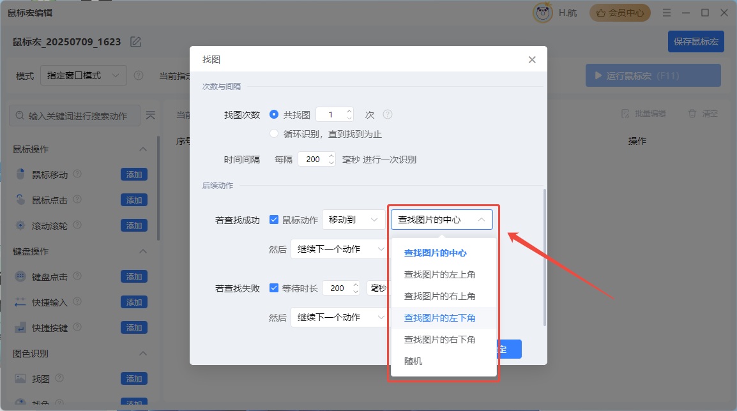Increase 找图次数 count with up arrow
The height and width of the screenshot is (411, 737).
349,111
